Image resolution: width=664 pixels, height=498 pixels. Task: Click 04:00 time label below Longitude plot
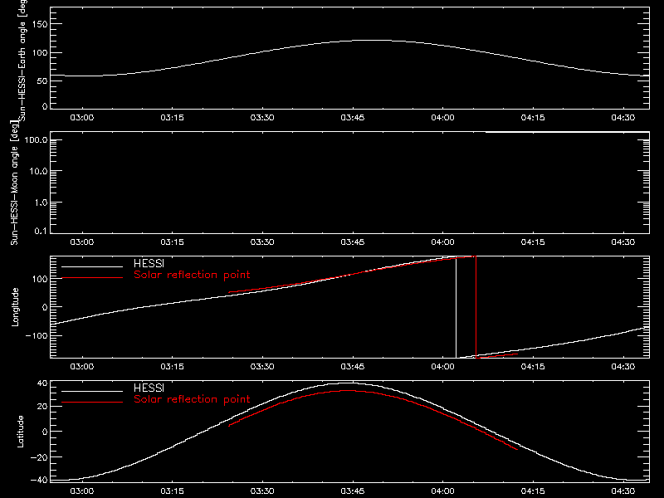(x=443, y=367)
